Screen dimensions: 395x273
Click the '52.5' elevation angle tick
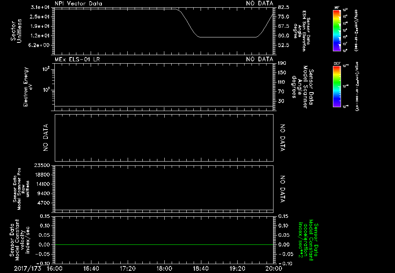pyautogui.click(x=284, y=45)
